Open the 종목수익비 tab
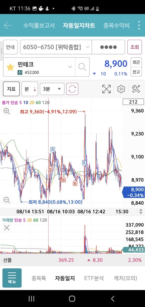This screenshot has height=307, width=145. click(117, 26)
